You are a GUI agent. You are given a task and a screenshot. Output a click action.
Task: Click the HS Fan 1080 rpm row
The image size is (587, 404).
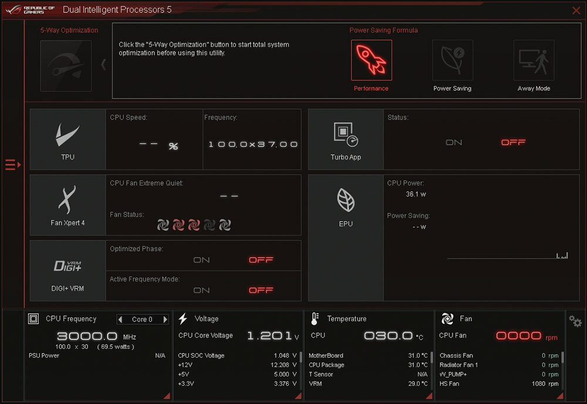coord(499,383)
